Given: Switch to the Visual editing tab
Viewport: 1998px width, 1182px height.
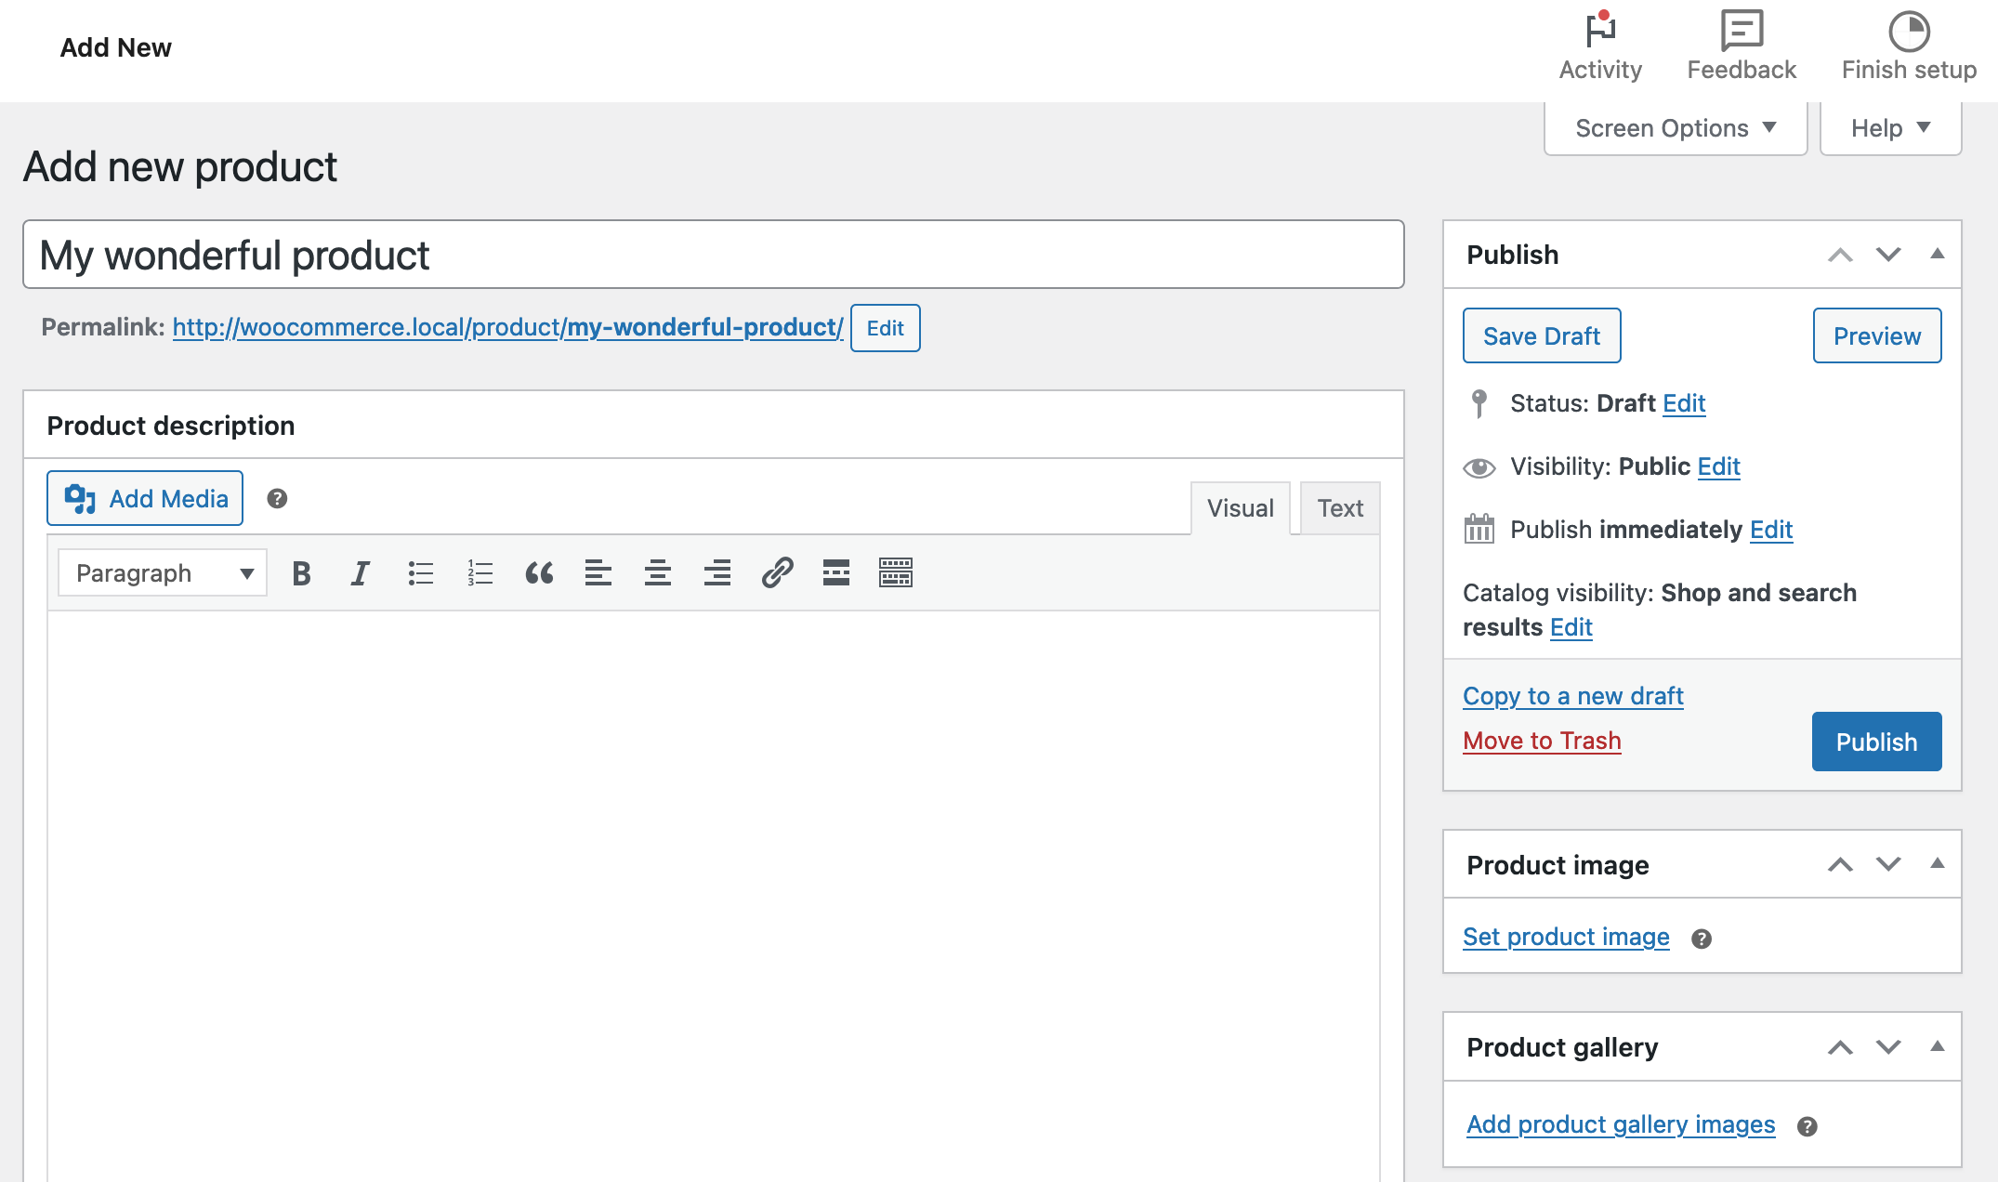Looking at the screenshot, I should tap(1240, 507).
